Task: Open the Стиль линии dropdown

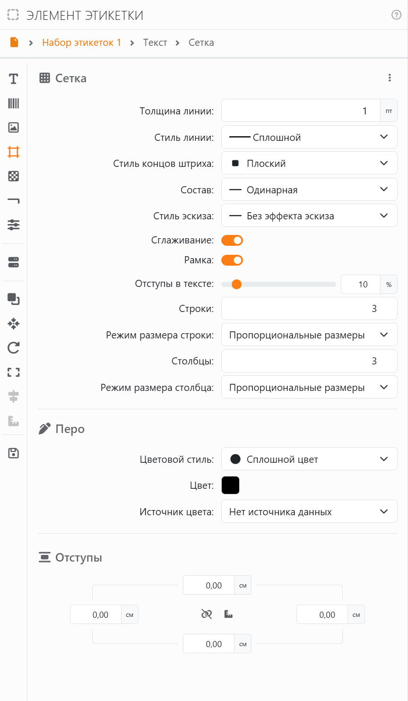Action: 309,138
